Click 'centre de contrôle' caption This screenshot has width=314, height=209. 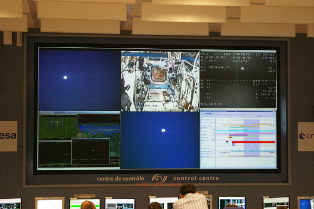[120, 179]
